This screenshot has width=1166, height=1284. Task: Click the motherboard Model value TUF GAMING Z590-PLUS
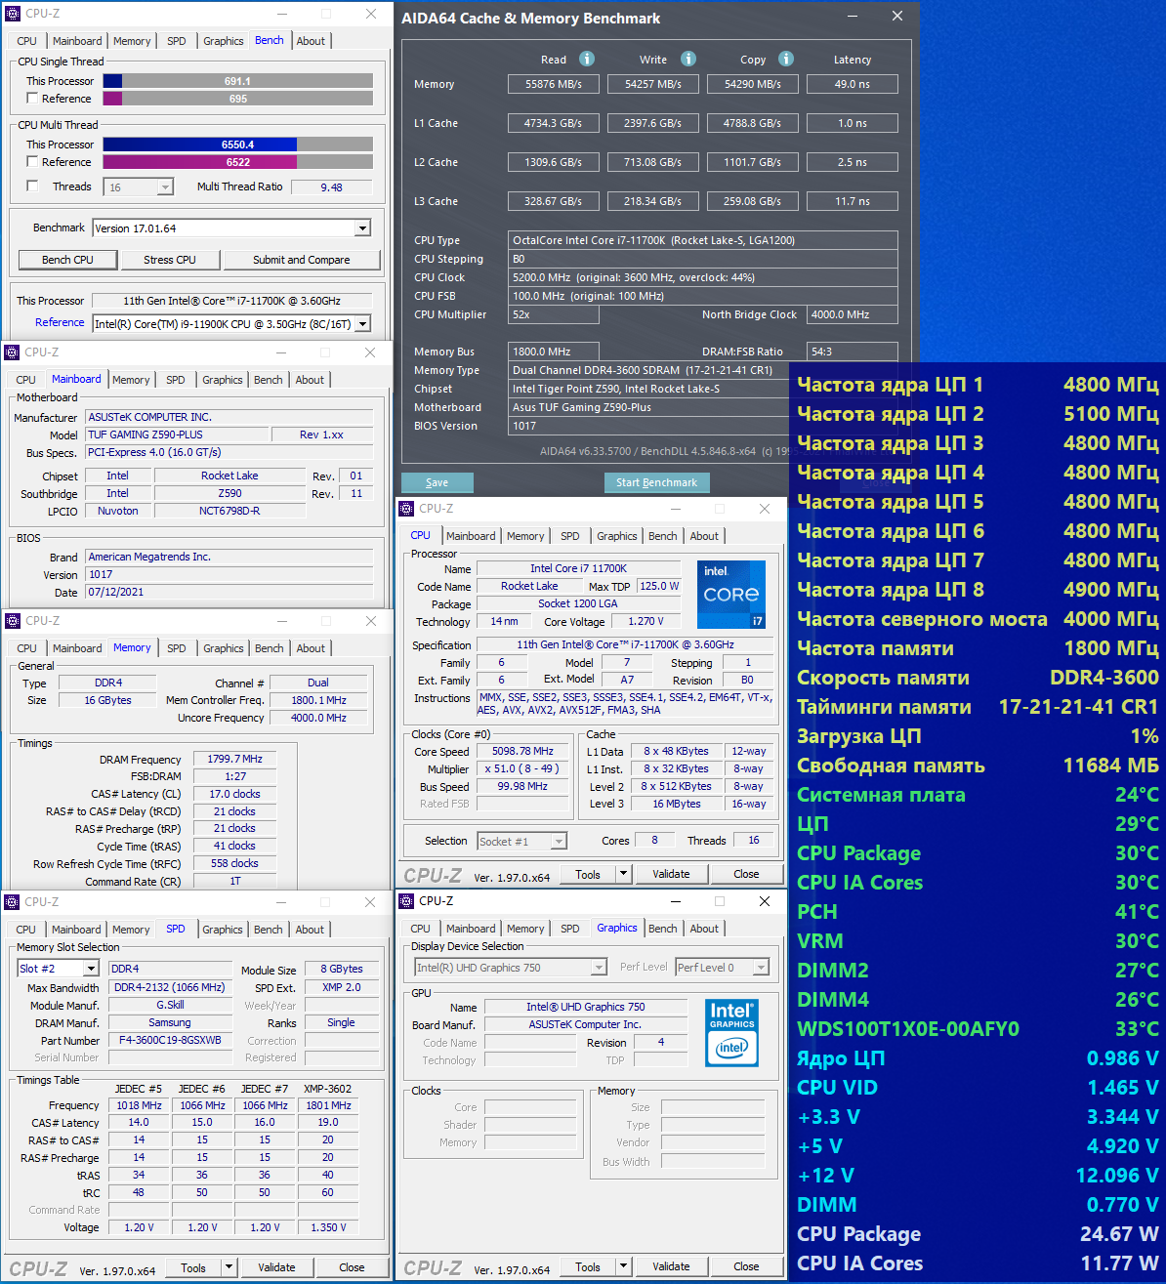(x=175, y=435)
